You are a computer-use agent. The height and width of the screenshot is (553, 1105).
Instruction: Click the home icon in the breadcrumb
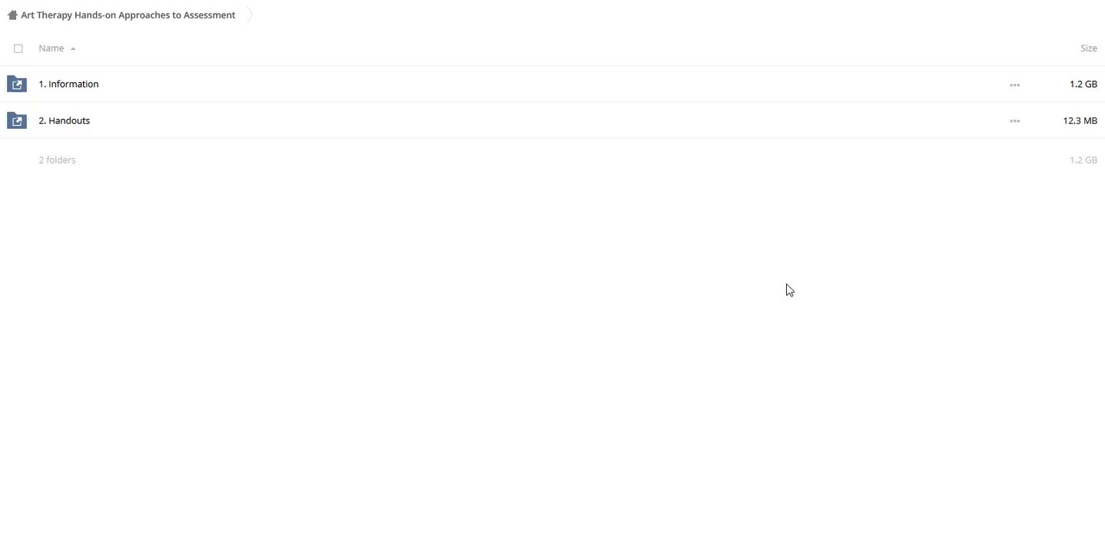(x=12, y=15)
